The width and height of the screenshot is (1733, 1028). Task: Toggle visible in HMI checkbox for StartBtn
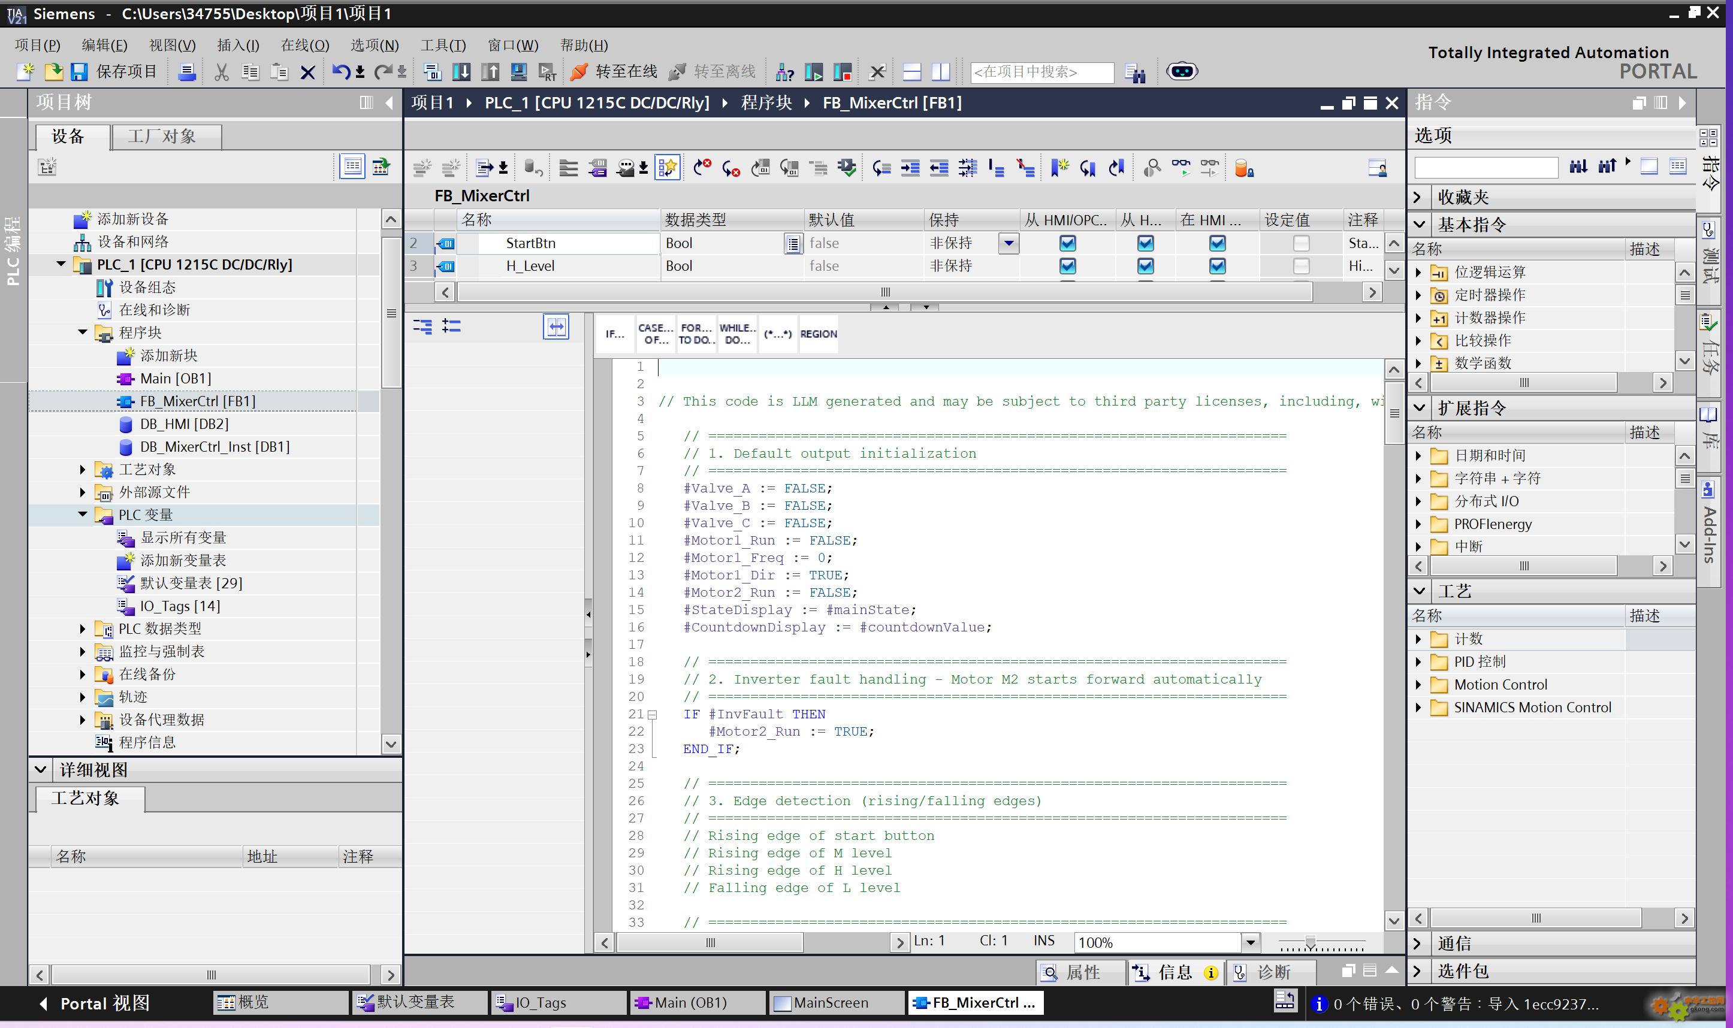point(1218,243)
